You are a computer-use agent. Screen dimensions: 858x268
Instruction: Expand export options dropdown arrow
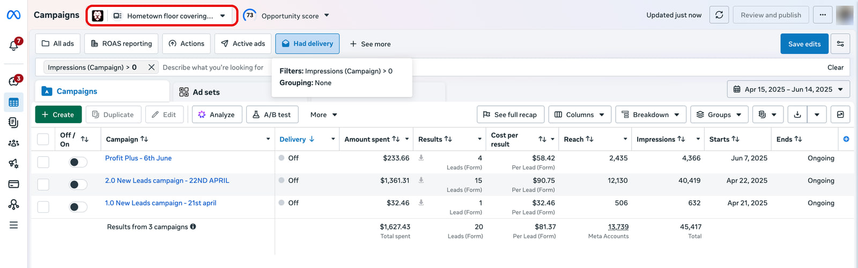point(817,114)
